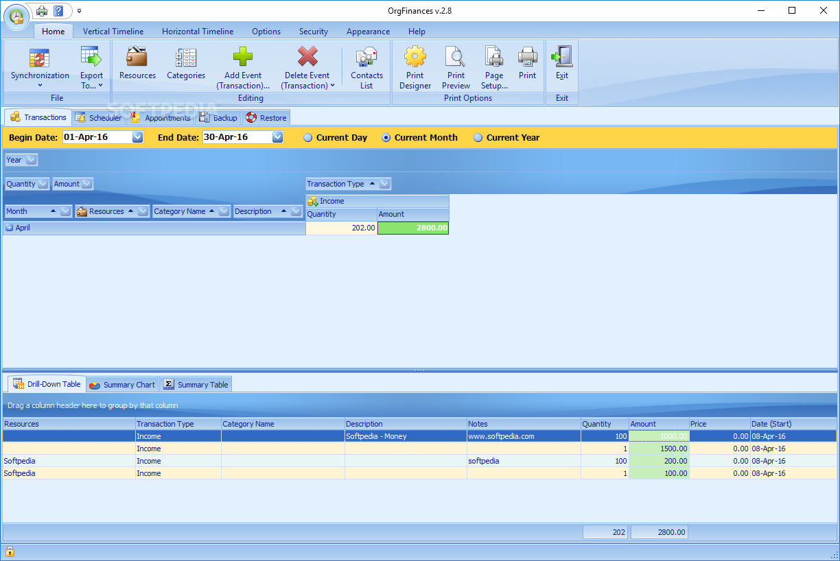Screen dimensions: 840x561
Task: Click the quick access printer icon
Action: pyautogui.click(x=42, y=10)
